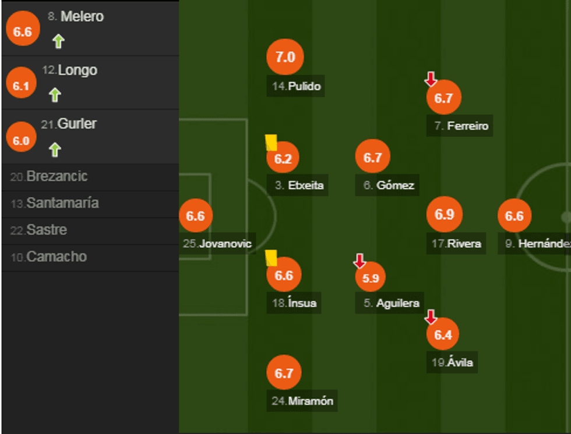Click Melero's green substituted-on arrow
The height and width of the screenshot is (434, 571).
[x=58, y=41]
